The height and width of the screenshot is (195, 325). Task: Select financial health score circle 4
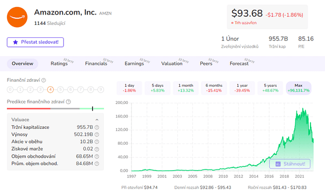50,89
